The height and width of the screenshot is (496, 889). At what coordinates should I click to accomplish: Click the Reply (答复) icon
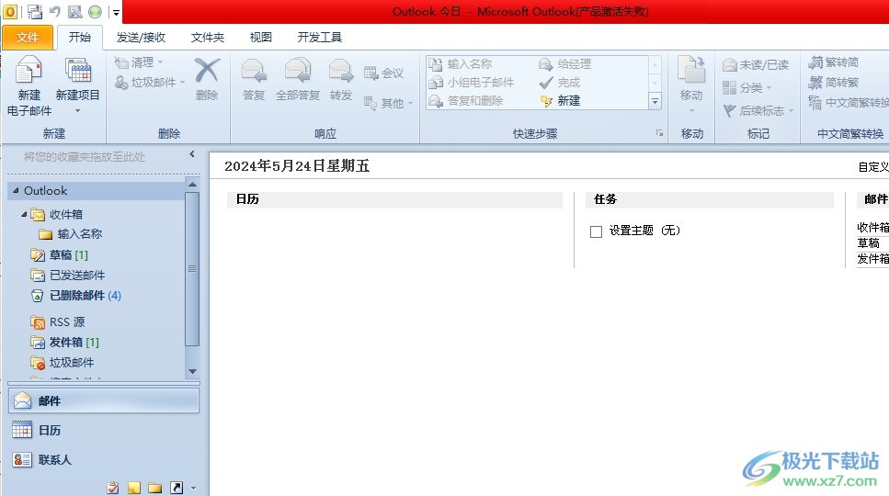click(254, 72)
